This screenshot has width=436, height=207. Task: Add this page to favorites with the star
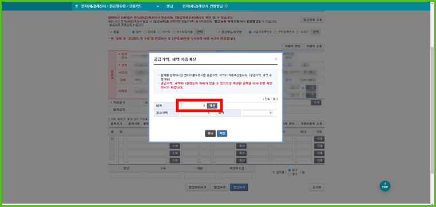(227, 6)
